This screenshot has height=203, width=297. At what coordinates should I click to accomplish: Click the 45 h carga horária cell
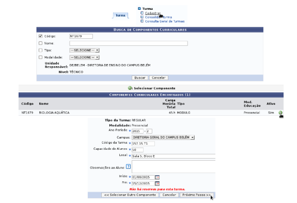point(172,113)
